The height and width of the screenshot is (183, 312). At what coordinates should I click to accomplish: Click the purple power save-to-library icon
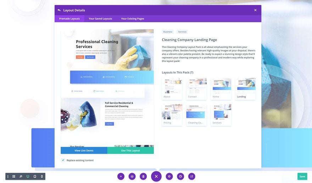click(132, 176)
